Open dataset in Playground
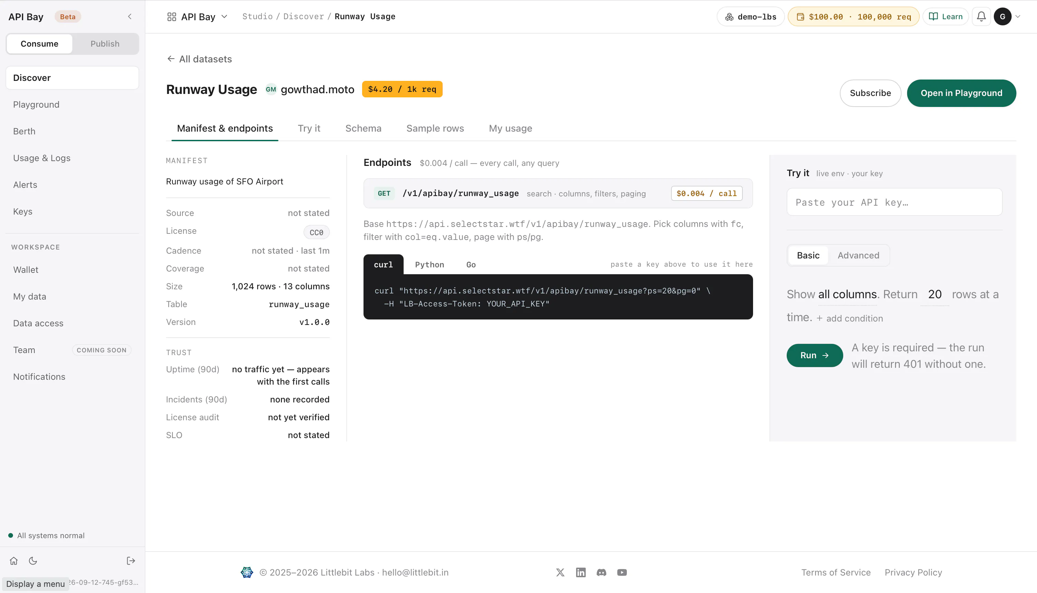 [x=961, y=93]
